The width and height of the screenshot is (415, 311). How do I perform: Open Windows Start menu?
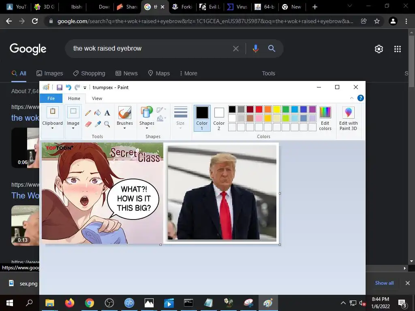tap(10, 303)
